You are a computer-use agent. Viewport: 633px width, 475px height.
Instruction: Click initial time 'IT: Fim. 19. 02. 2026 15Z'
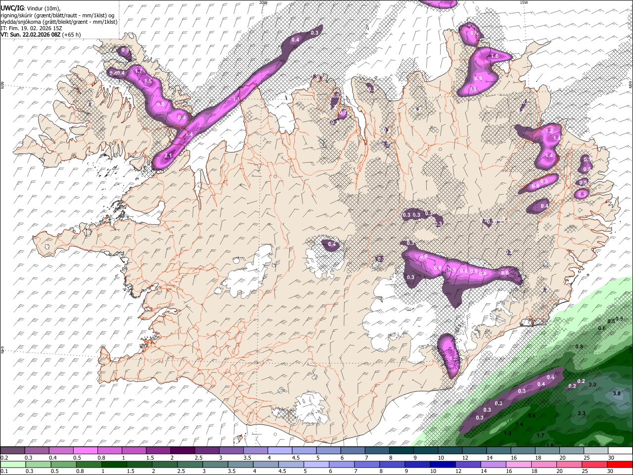point(31,28)
